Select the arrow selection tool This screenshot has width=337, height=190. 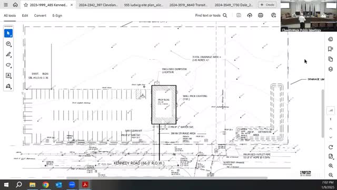tap(8, 33)
